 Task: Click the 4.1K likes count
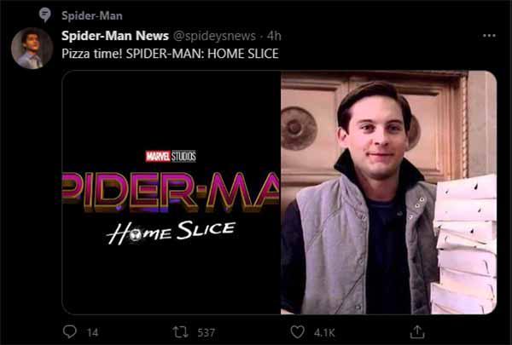pos(324,332)
